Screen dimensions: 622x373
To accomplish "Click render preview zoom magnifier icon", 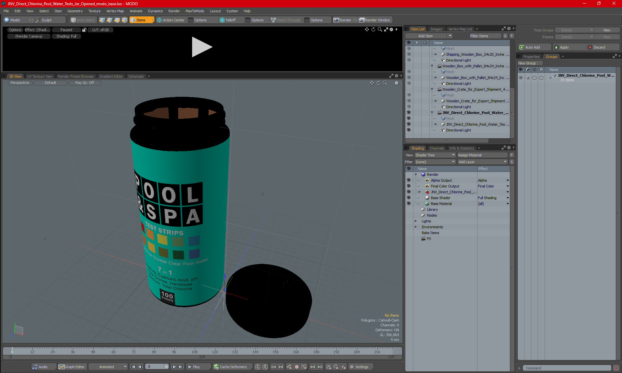I will point(380,29).
